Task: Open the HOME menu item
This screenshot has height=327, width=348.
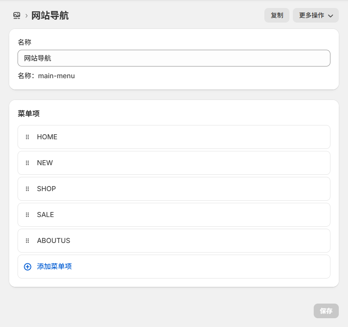Action: click(x=47, y=137)
